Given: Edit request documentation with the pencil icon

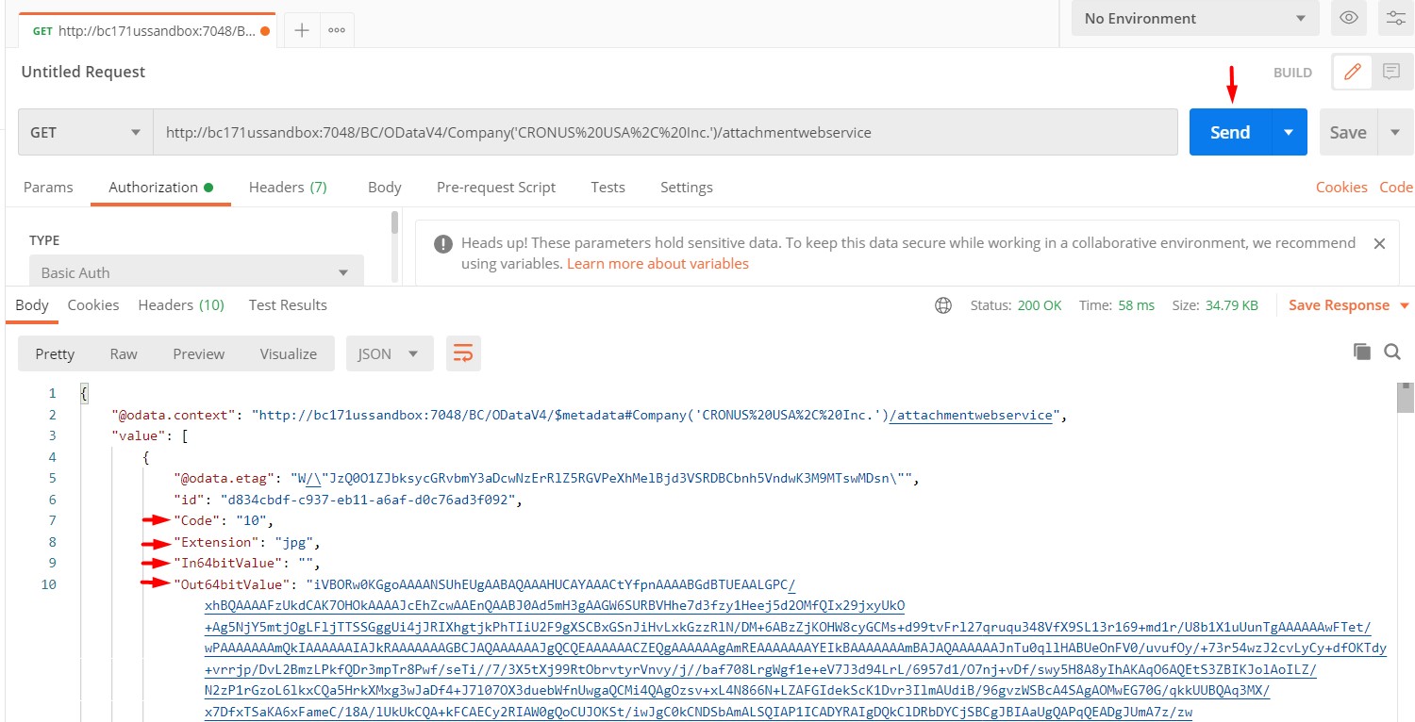Looking at the screenshot, I should pyautogui.click(x=1352, y=72).
